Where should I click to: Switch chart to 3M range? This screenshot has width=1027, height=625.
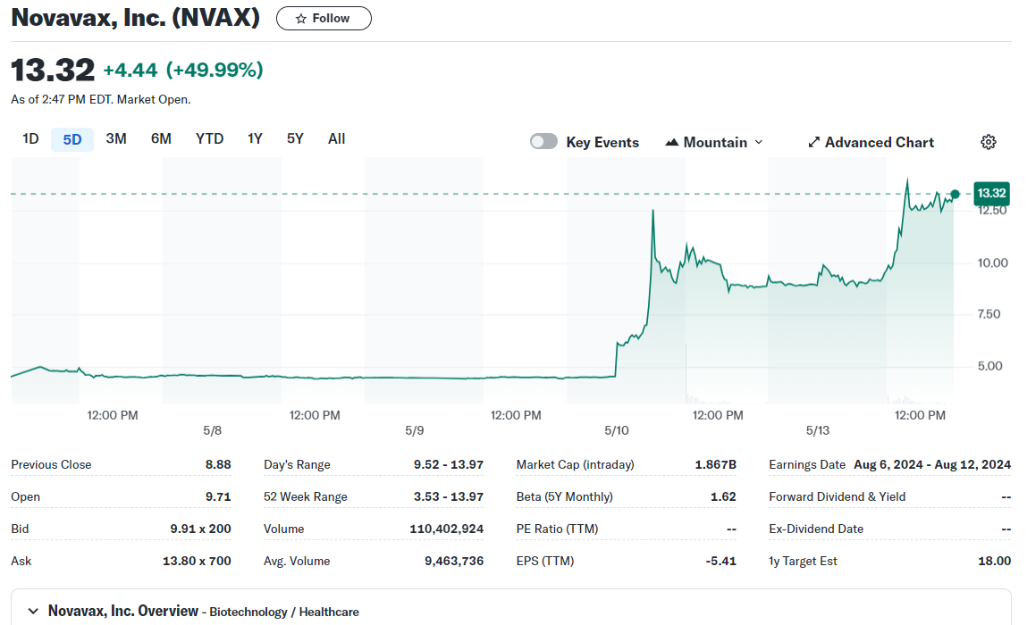pos(116,138)
